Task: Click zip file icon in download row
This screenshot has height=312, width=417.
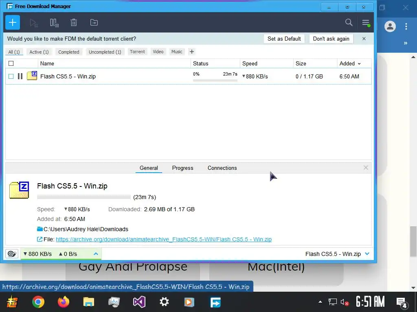Action: tap(32, 76)
